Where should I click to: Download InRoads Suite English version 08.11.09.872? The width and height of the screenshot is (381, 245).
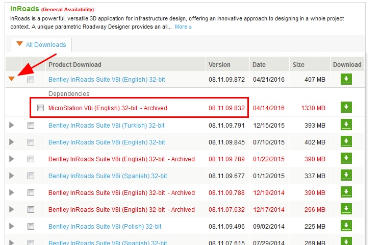point(346,79)
